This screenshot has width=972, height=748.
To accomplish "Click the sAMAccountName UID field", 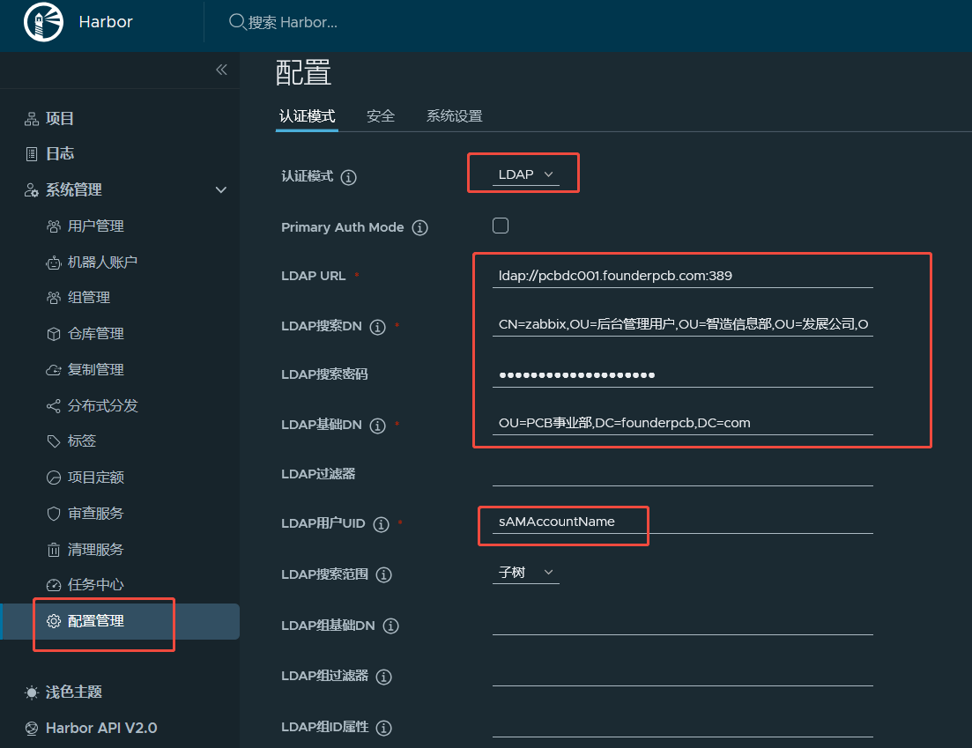I will coord(682,522).
